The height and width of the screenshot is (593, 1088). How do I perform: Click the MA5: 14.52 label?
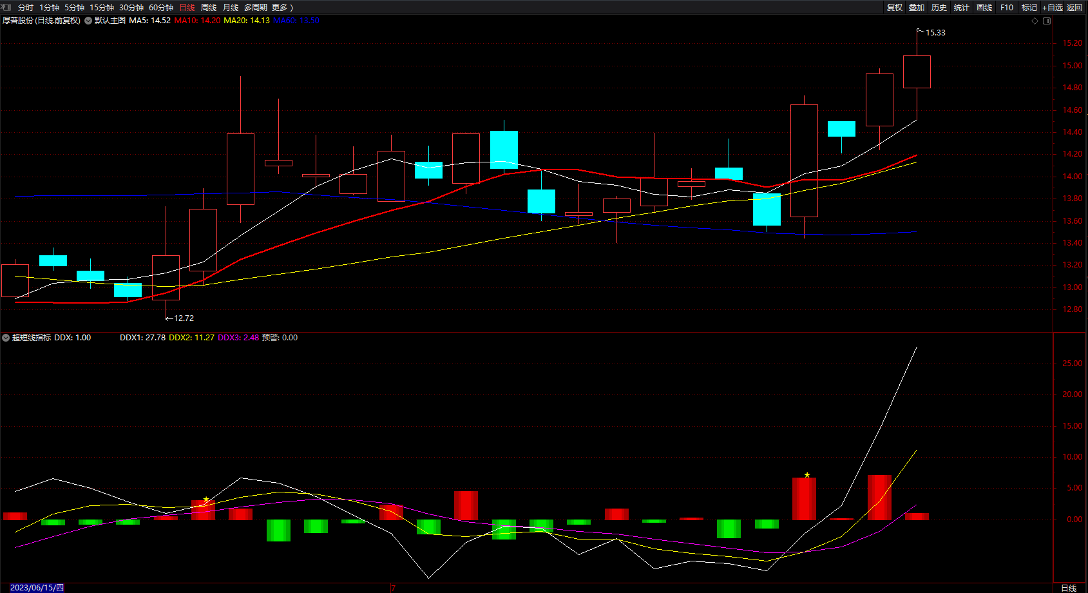[150, 21]
